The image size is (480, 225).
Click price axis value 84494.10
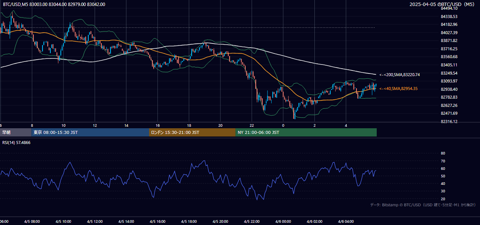click(x=449, y=8)
